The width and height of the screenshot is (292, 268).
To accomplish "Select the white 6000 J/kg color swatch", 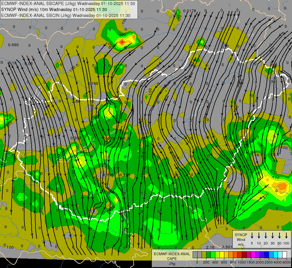I will 285,255.
